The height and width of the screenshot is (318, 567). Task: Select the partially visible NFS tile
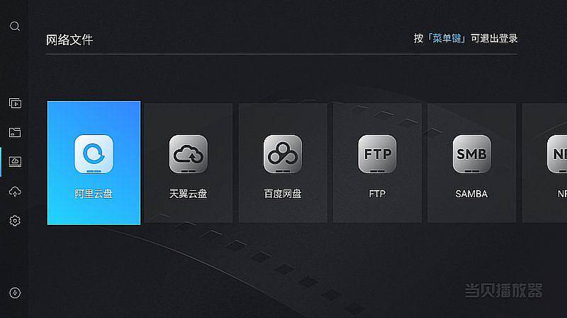pos(544,163)
